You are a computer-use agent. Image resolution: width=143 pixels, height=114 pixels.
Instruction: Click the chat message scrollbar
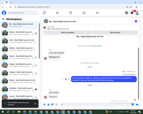coord(138,73)
